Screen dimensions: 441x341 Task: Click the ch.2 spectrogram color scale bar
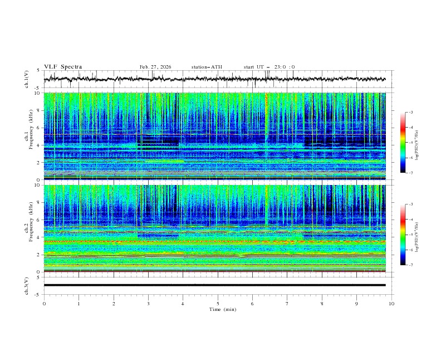(x=403, y=235)
